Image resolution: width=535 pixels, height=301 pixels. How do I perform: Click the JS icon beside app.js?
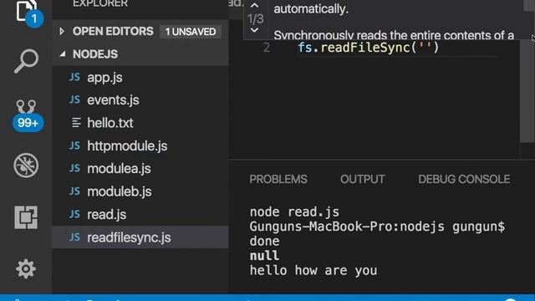pyautogui.click(x=74, y=77)
